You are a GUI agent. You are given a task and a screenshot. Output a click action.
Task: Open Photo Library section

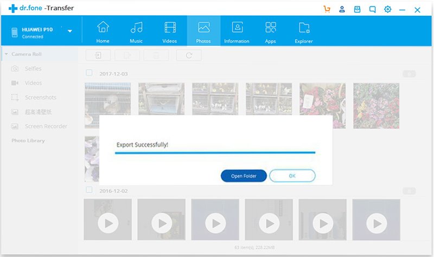28,141
